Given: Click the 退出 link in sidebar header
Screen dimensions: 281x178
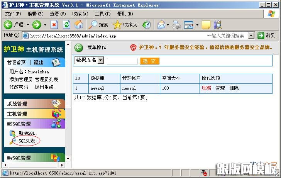Looking at the screenshot, I should pyautogui.click(x=39, y=63).
